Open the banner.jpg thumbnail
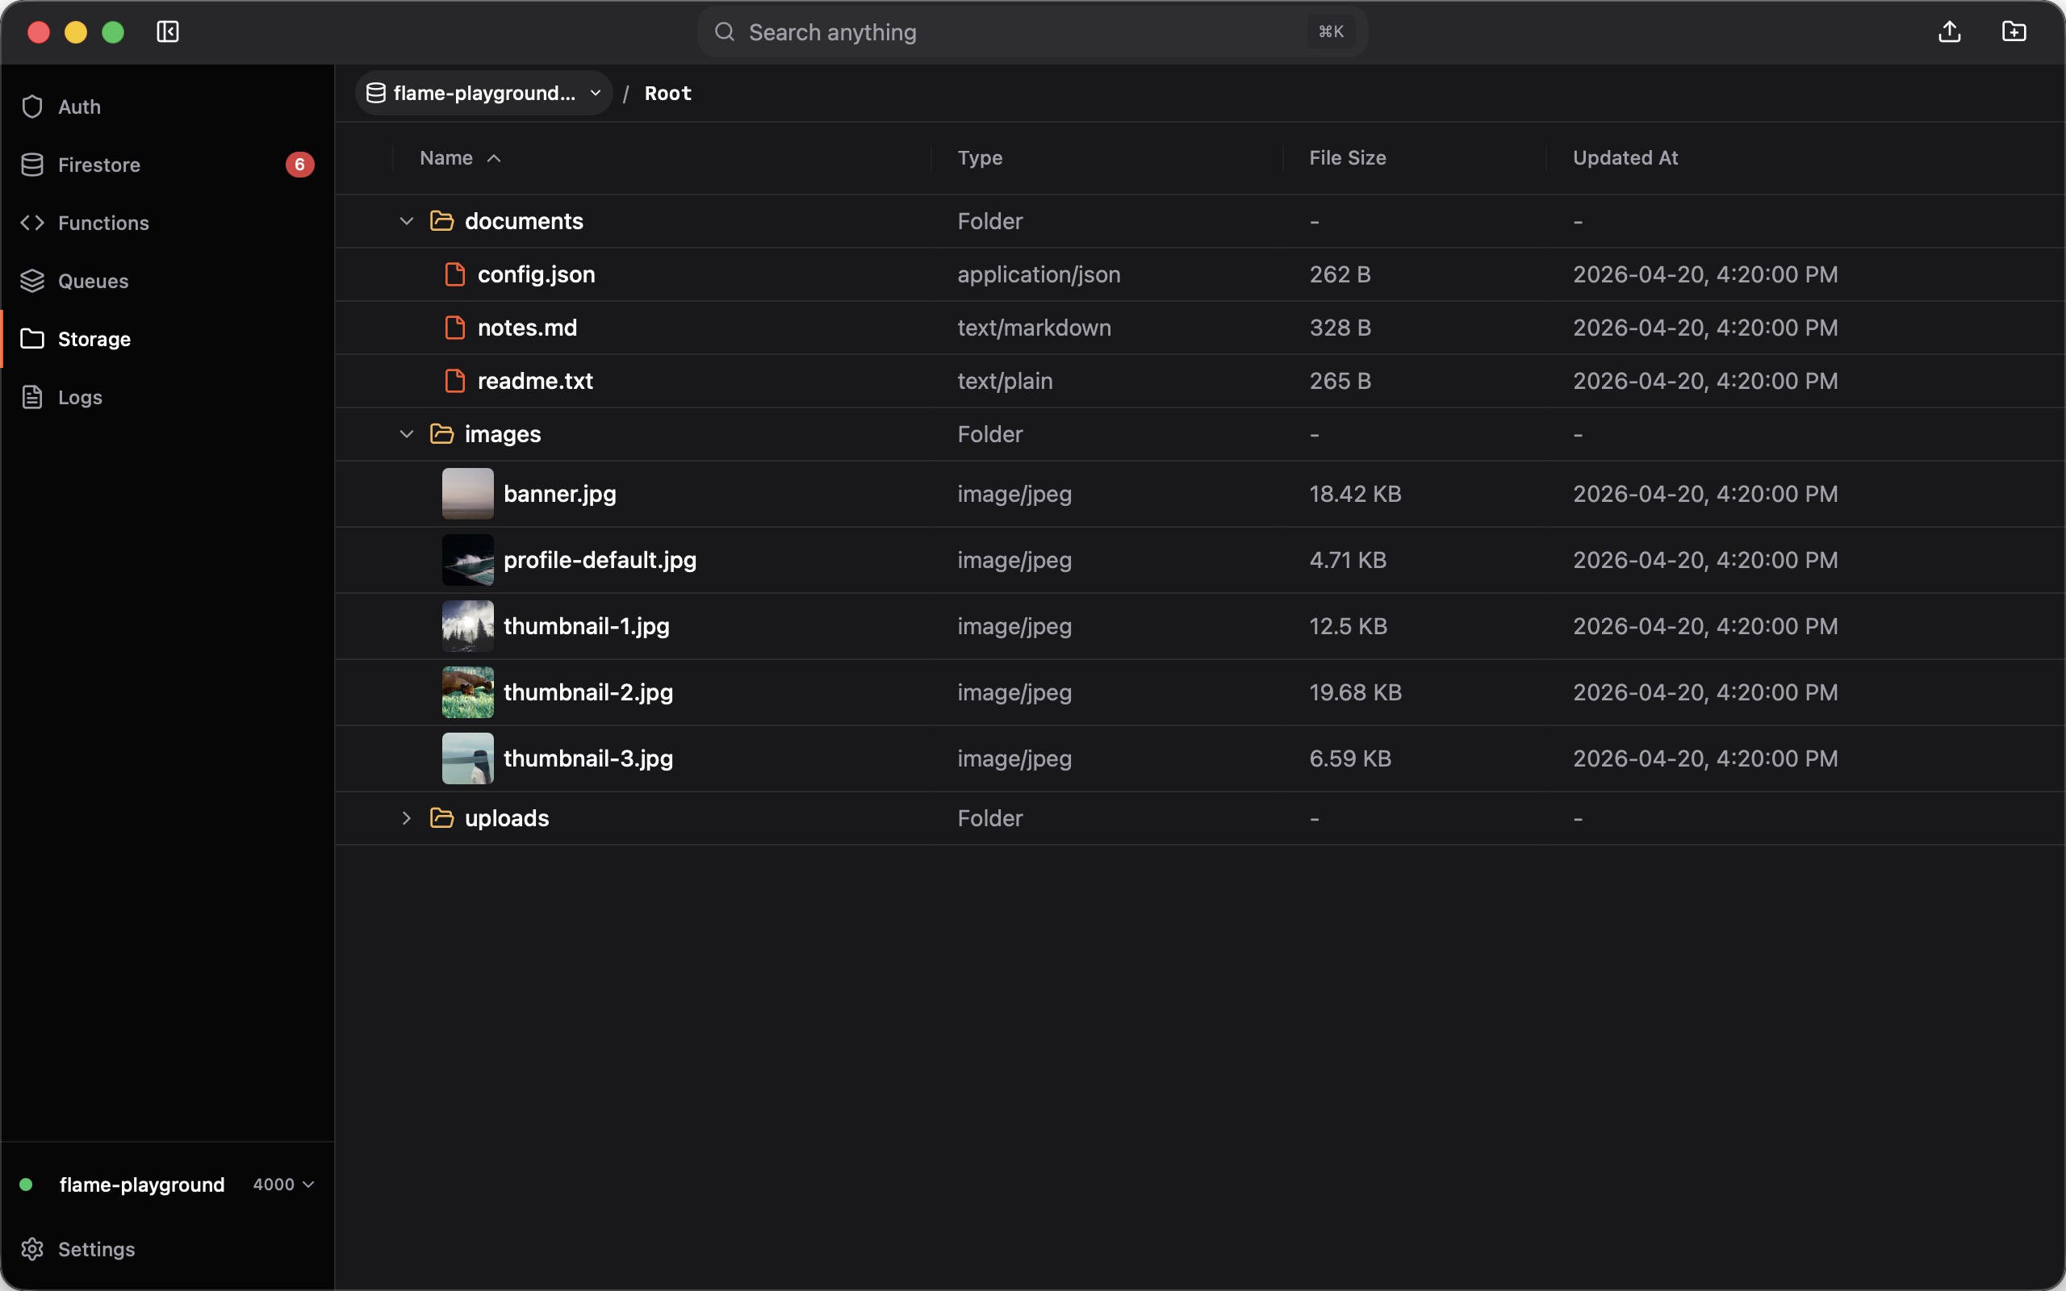Image resolution: width=2066 pixels, height=1291 pixels. coord(468,494)
